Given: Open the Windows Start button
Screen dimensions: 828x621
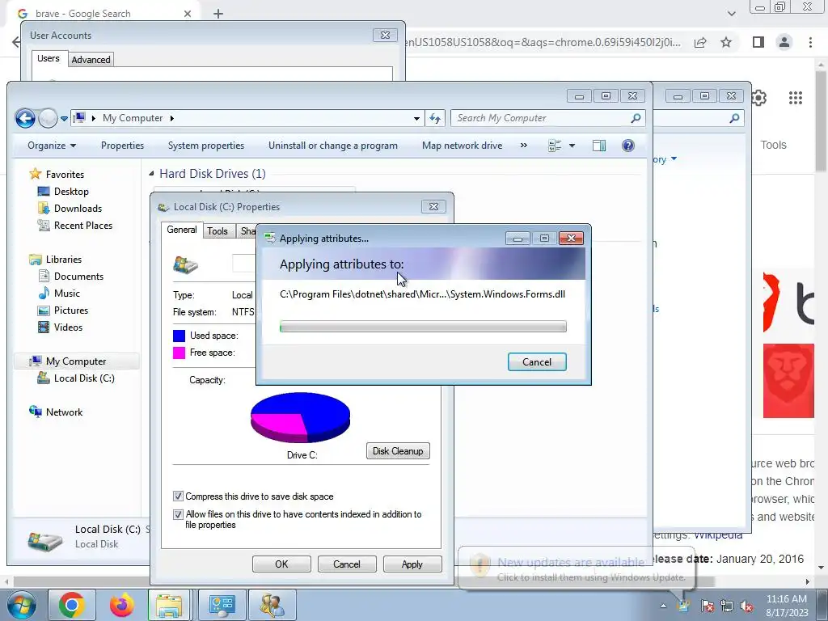Looking at the screenshot, I should click(21, 605).
